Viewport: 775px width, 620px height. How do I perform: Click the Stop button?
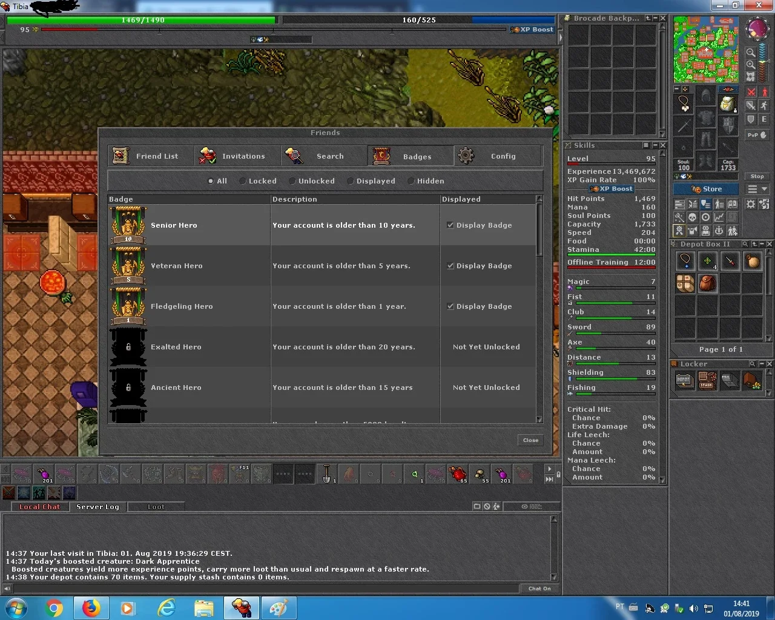[x=757, y=176]
